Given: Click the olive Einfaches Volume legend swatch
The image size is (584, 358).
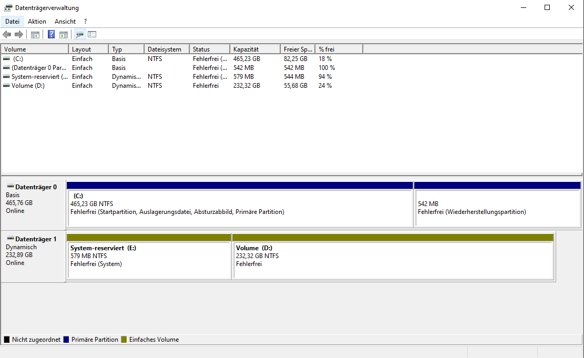Looking at the screenshot, I should pyautogui.click(x=124, y=340).
